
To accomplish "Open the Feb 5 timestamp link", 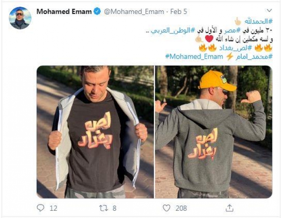I will coord(178,12).
